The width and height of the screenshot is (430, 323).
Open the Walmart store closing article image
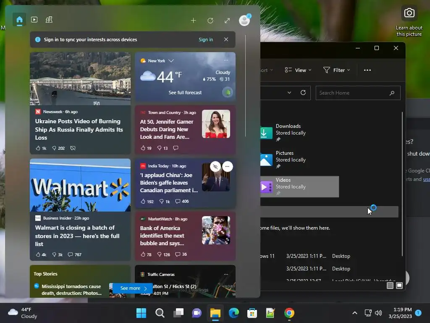[x=80, y=185]
